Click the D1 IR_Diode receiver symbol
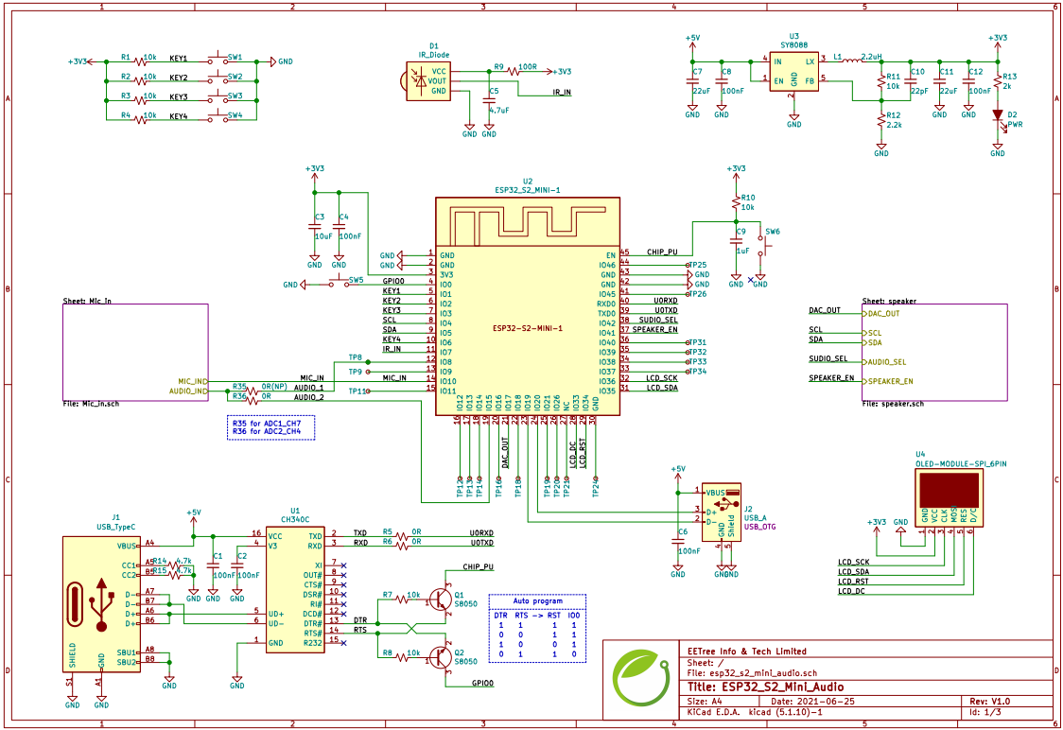 [x=427, y=81]
